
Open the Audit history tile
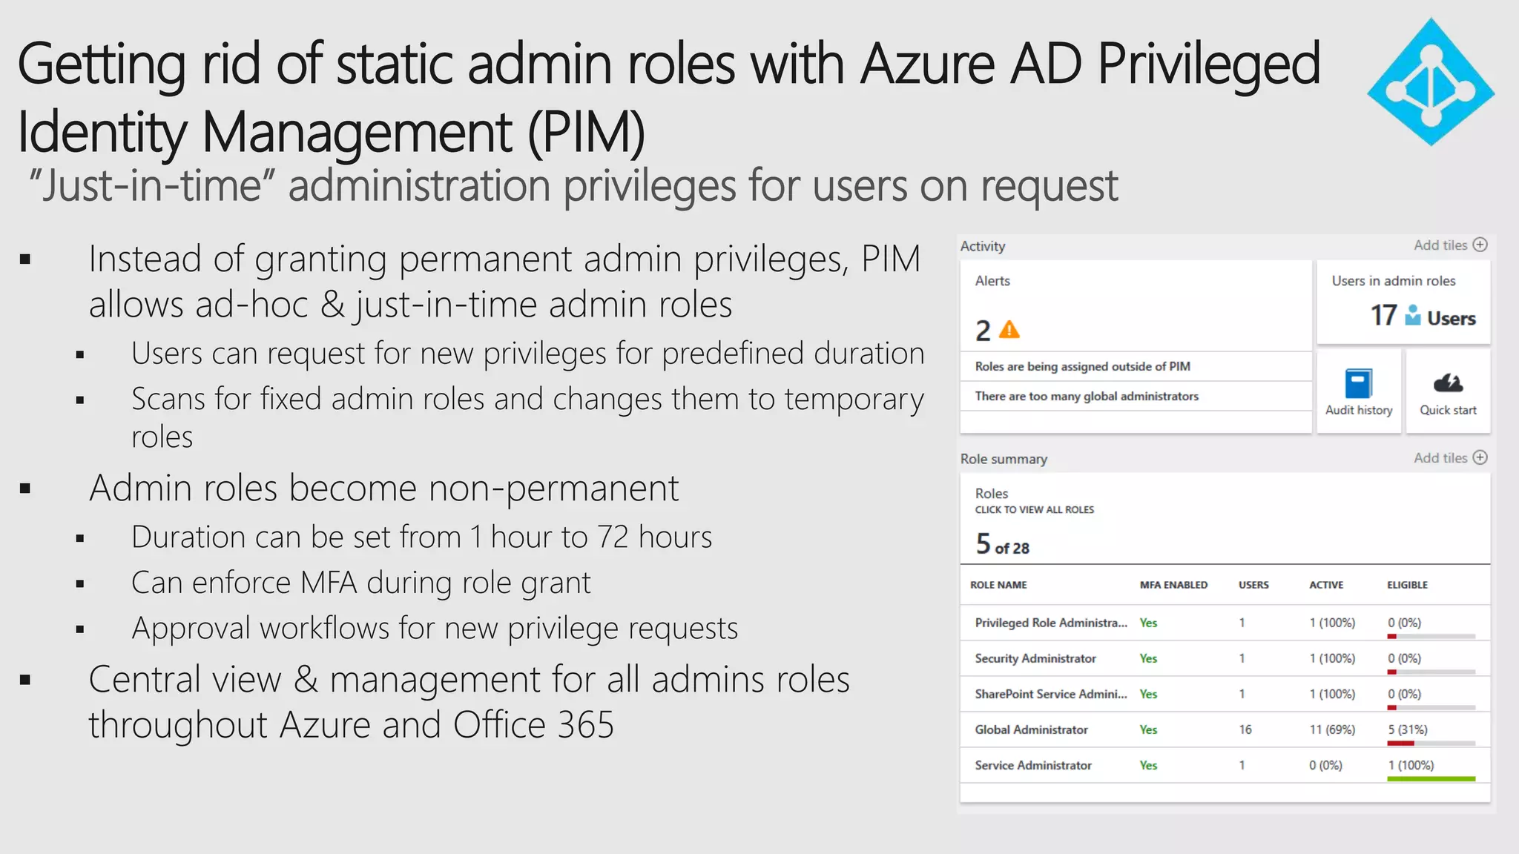pos(1359,391)
